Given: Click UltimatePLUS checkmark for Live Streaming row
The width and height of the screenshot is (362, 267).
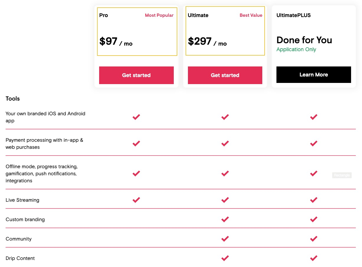Looking at the screenshot, I should (x=314, y=200).
